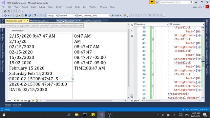Open the left TextBlock element dropdown
The height and width of the screenshot is (118, 210).
pos(151,24)
